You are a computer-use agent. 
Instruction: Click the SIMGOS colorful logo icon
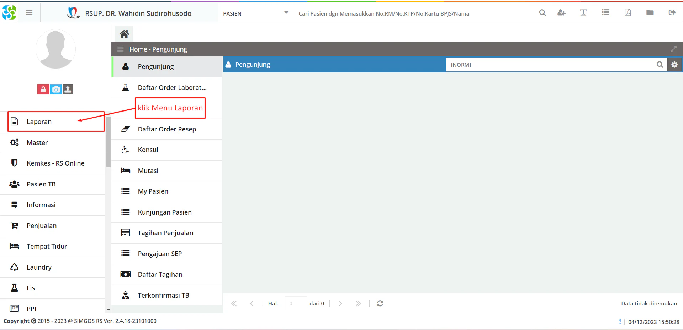(x=9, y=13)
